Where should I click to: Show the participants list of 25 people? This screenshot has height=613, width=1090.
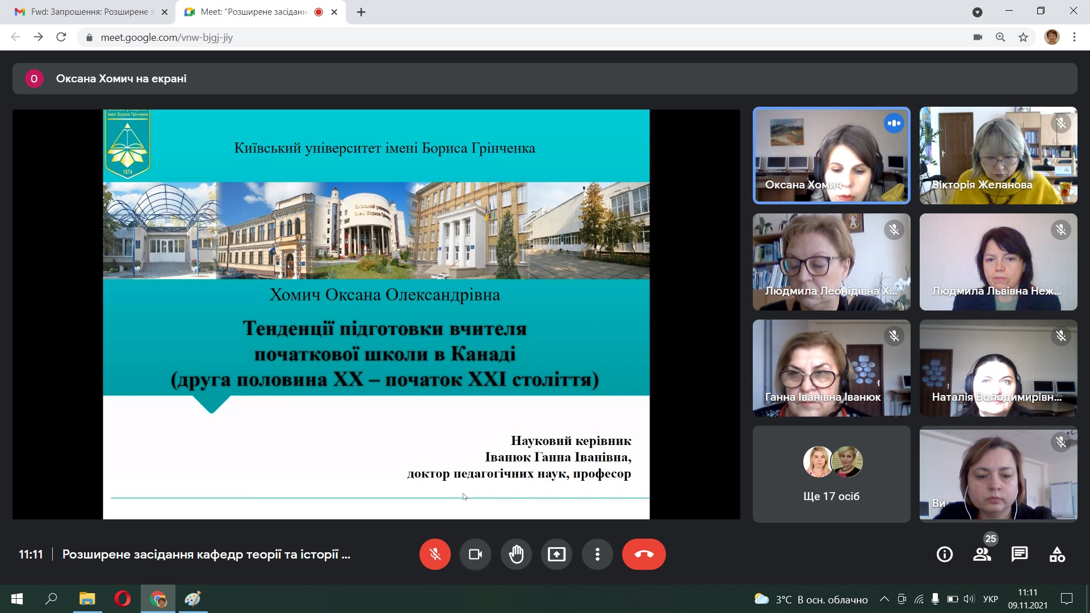point(982,554)
